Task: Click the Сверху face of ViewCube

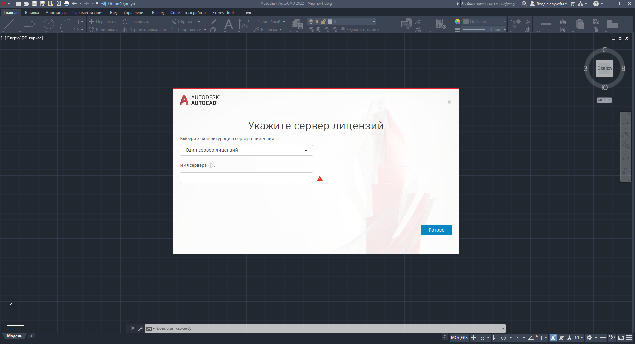Action: [x=605, y=68]
